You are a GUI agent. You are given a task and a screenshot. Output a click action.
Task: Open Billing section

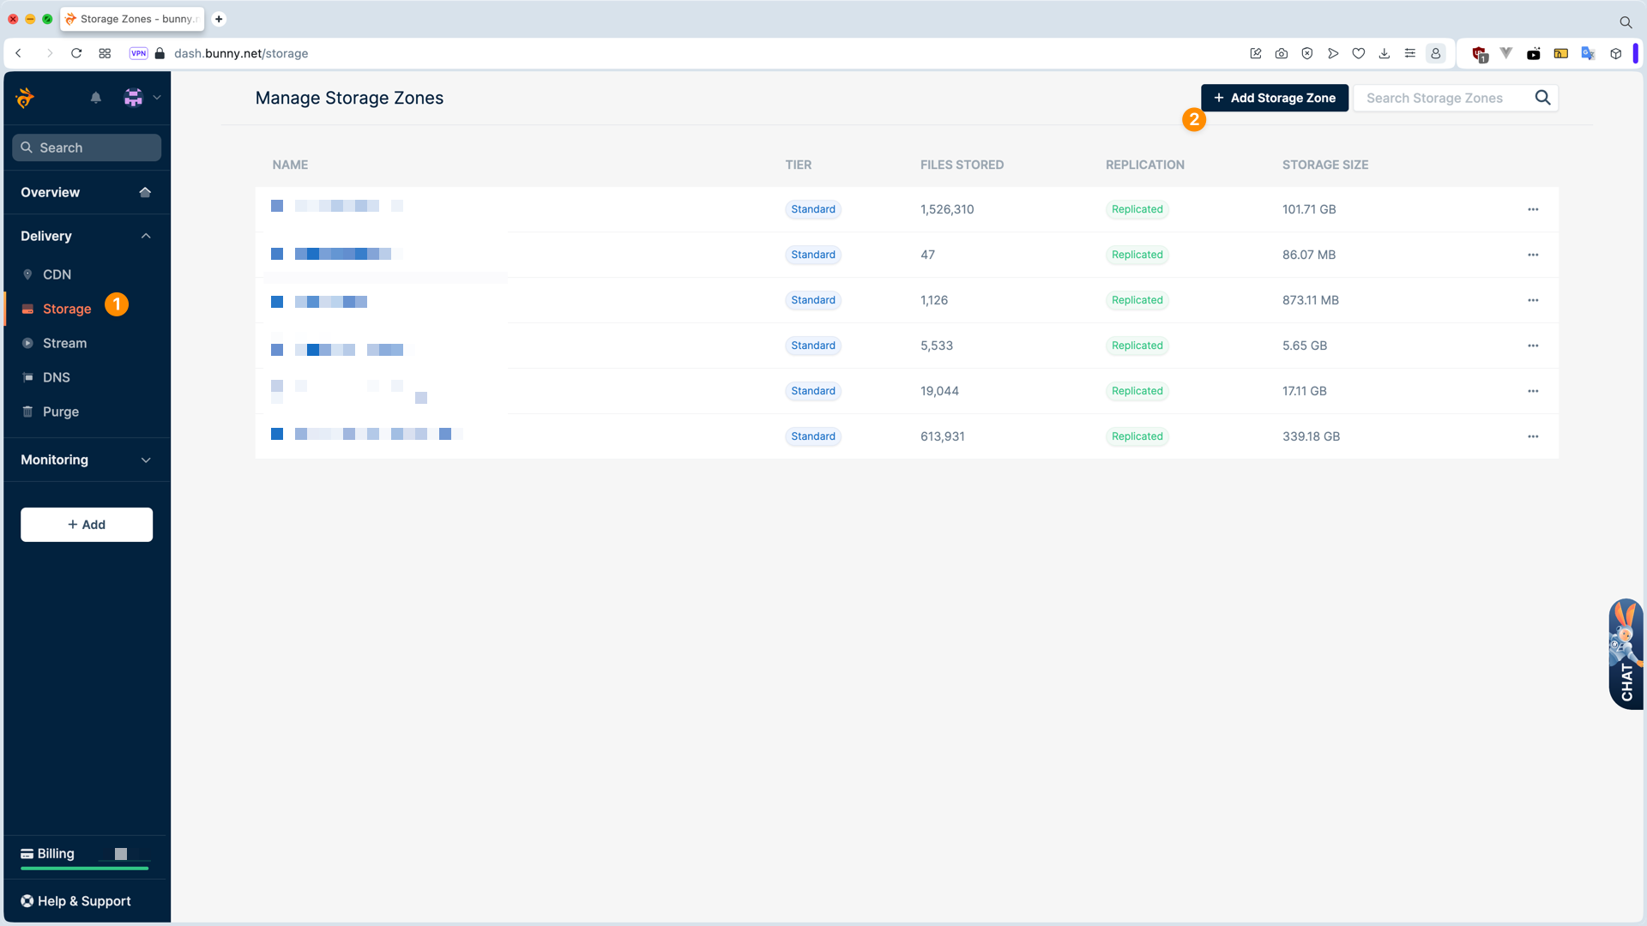point(55,854)
